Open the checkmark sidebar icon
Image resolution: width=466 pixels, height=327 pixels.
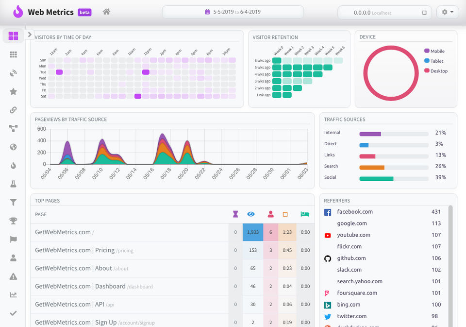coord(14,313)
